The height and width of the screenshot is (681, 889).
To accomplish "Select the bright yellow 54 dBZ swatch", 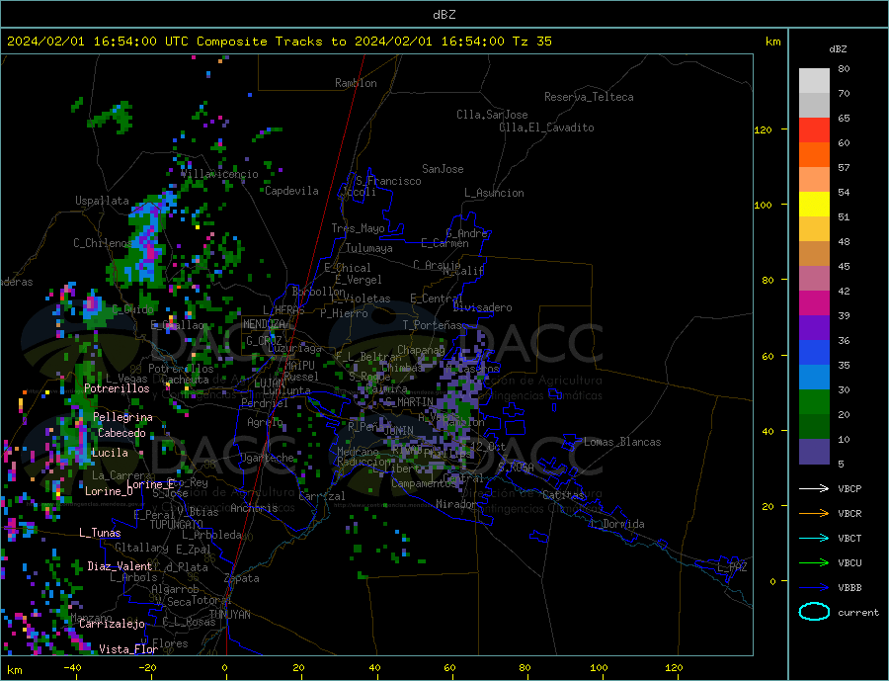I will (x=814, y=205).
